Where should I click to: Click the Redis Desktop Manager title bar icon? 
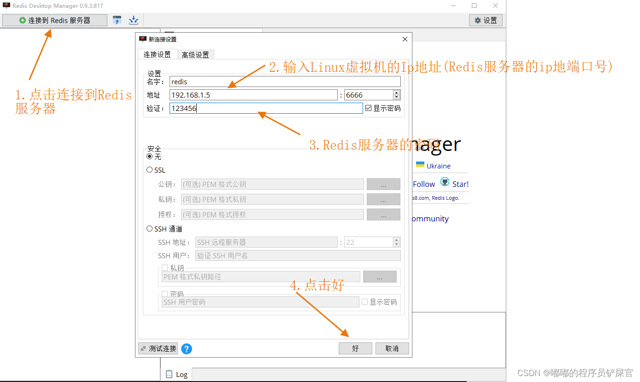click(6, 6)
